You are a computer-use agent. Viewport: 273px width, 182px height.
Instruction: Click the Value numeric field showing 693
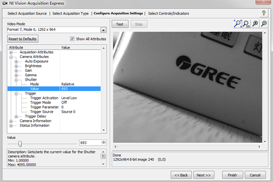(x=90, y=143)
